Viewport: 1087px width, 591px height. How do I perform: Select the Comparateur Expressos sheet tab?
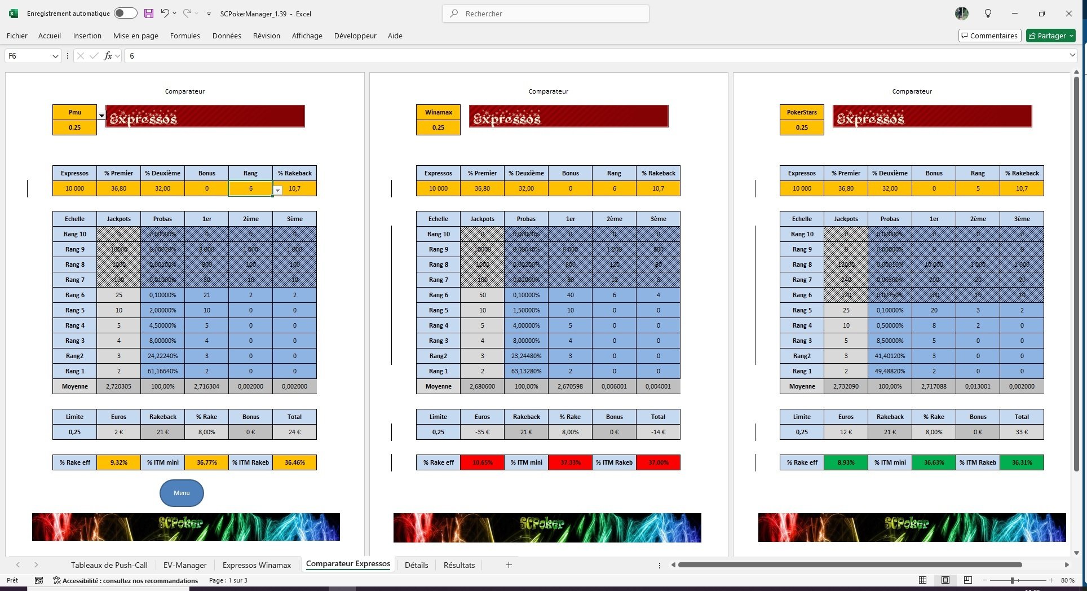pyautogui.click(x=348, y=564)
